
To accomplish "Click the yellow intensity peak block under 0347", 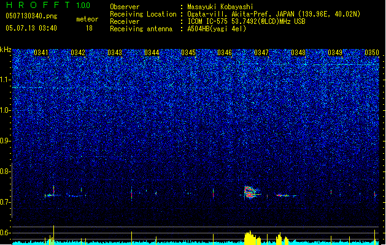I will pos(252,238).
